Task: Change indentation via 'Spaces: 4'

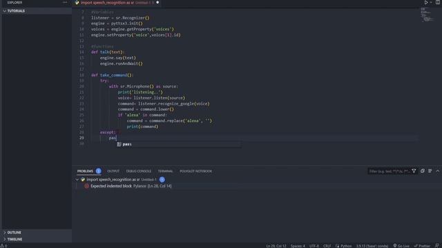Action: [x=298, y=246]
